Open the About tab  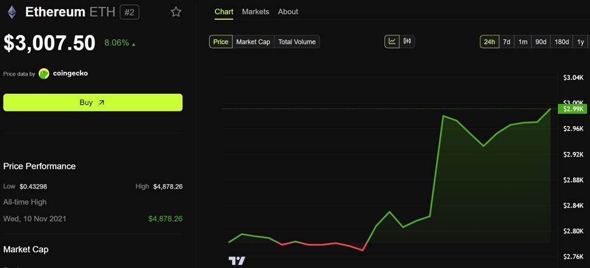coord(288,11)
